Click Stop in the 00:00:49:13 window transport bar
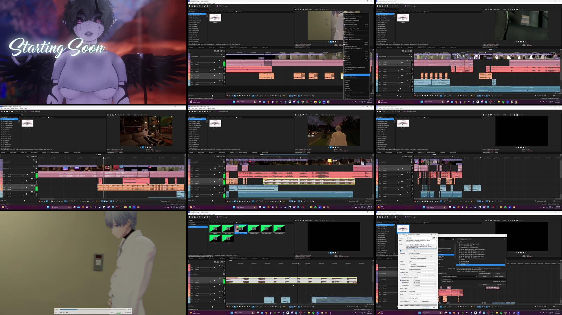Image resolution: width=562 pixels, height=315 pixels. click(240, 96)
